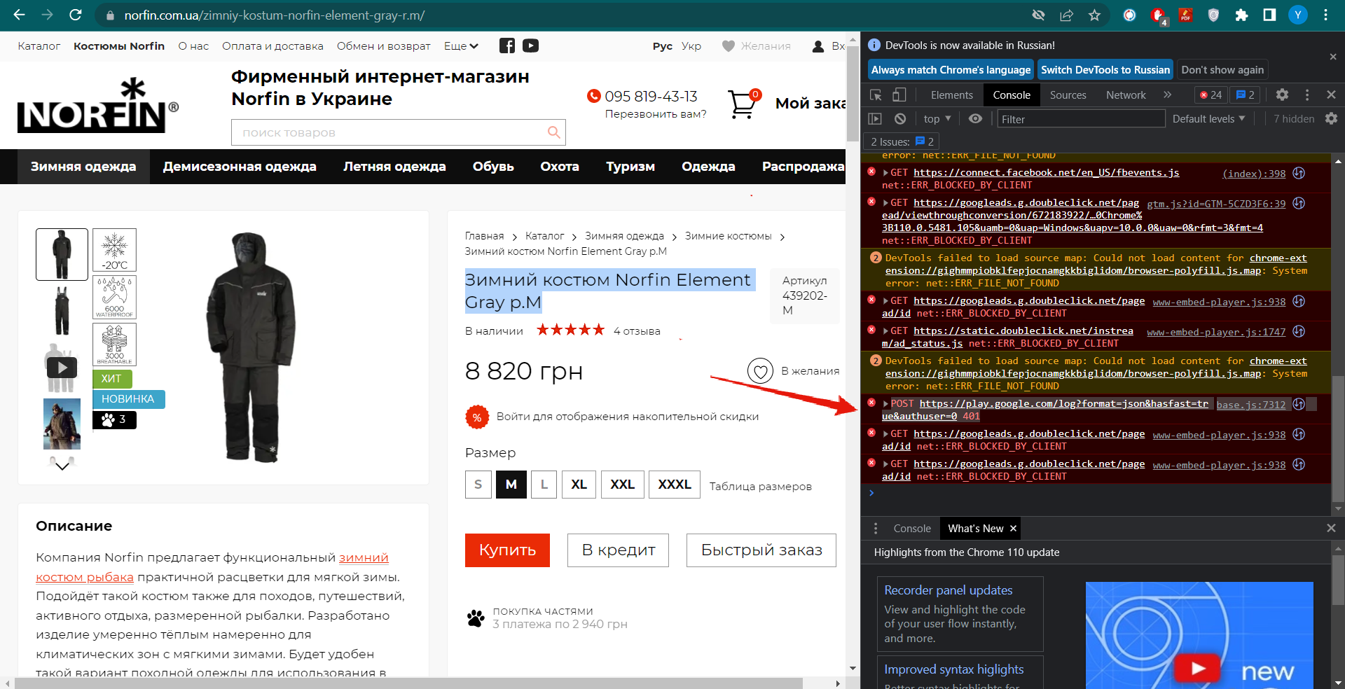Click issues count badge 2 in toolbar
Viewport: 1345px width, 689px height.
coord(1245,95)
